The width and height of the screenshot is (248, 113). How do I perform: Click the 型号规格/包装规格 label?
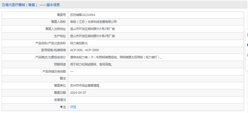pyautogui.click(x=53, y=50)
